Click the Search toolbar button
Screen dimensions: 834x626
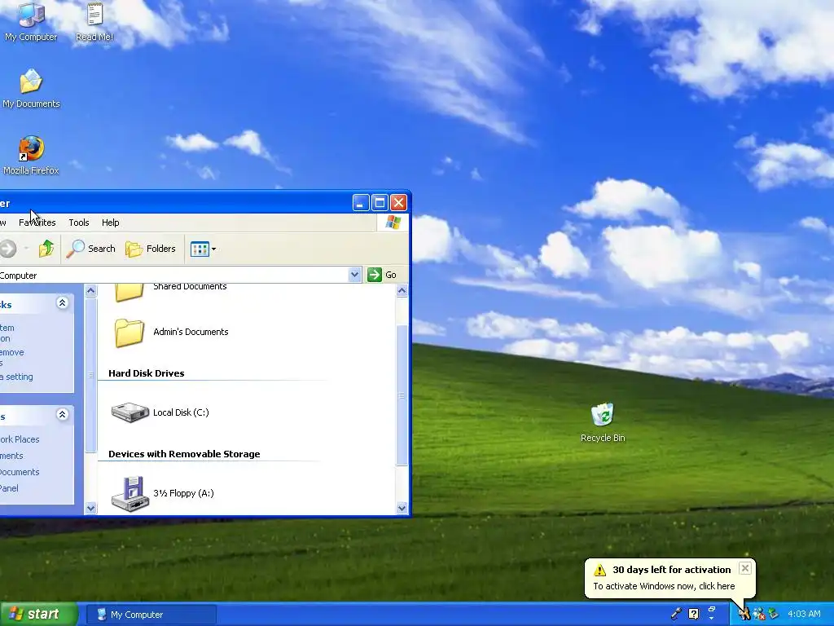point(91,249)
